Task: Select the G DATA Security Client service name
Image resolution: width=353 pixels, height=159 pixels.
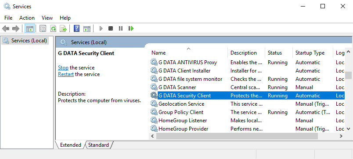Action: [x=184, y=95]
